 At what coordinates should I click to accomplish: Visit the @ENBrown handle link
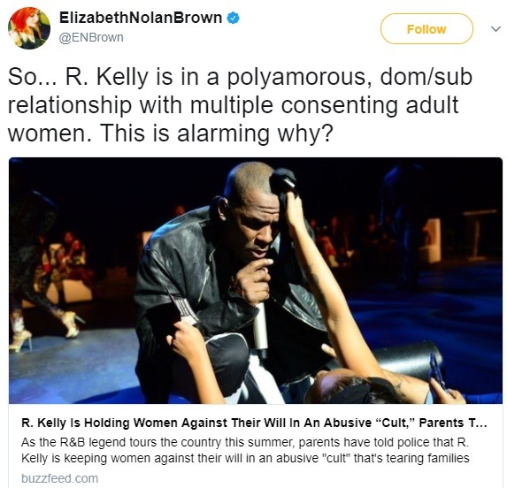(91, 37)
